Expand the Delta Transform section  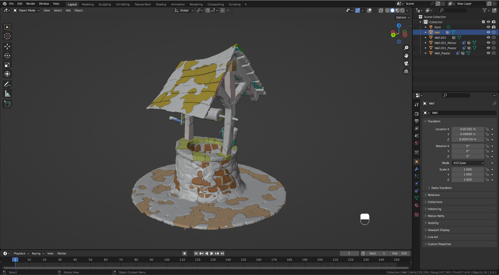click(441, 188)
